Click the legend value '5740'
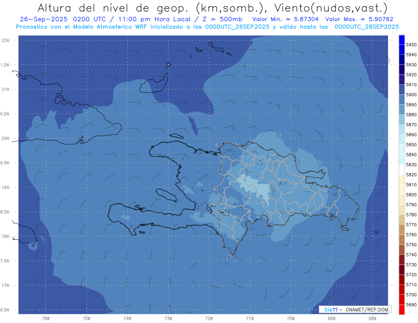Viewport: 418px width, 323px height. click(411, 255)
